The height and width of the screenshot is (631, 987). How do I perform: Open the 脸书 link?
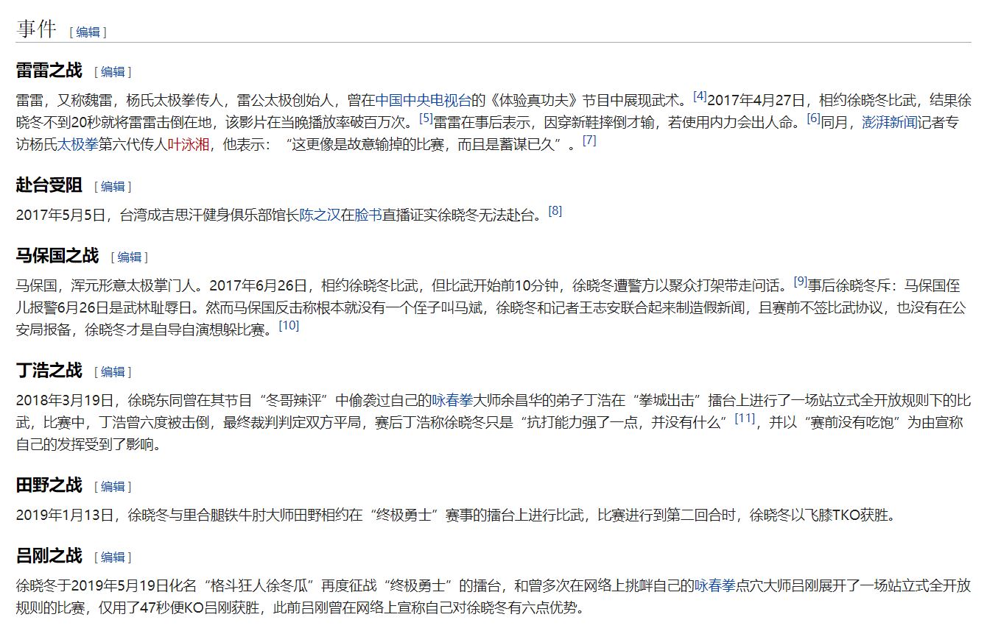click(x=368, y=215)
